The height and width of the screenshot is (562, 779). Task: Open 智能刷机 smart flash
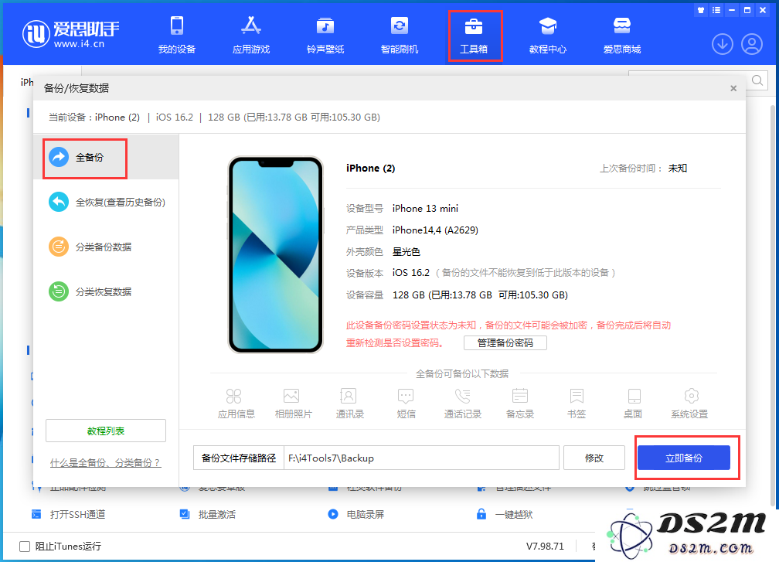400,35
